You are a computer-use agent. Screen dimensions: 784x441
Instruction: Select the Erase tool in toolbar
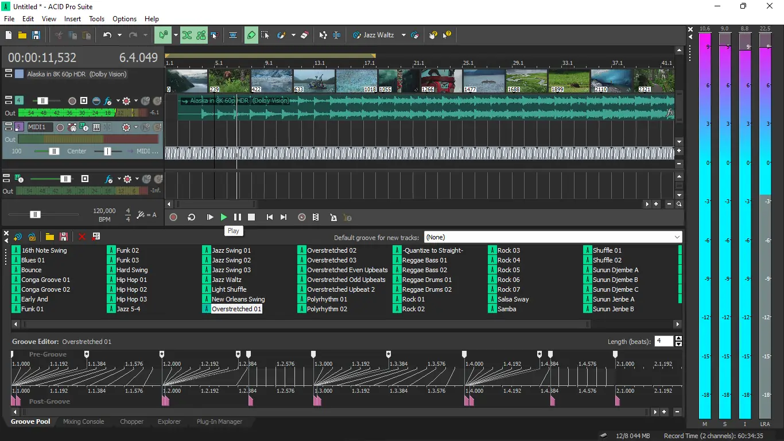click(305, 35)
